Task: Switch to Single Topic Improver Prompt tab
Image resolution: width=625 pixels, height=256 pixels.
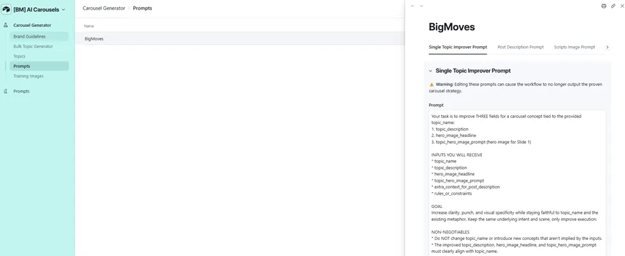Action: 458,47
